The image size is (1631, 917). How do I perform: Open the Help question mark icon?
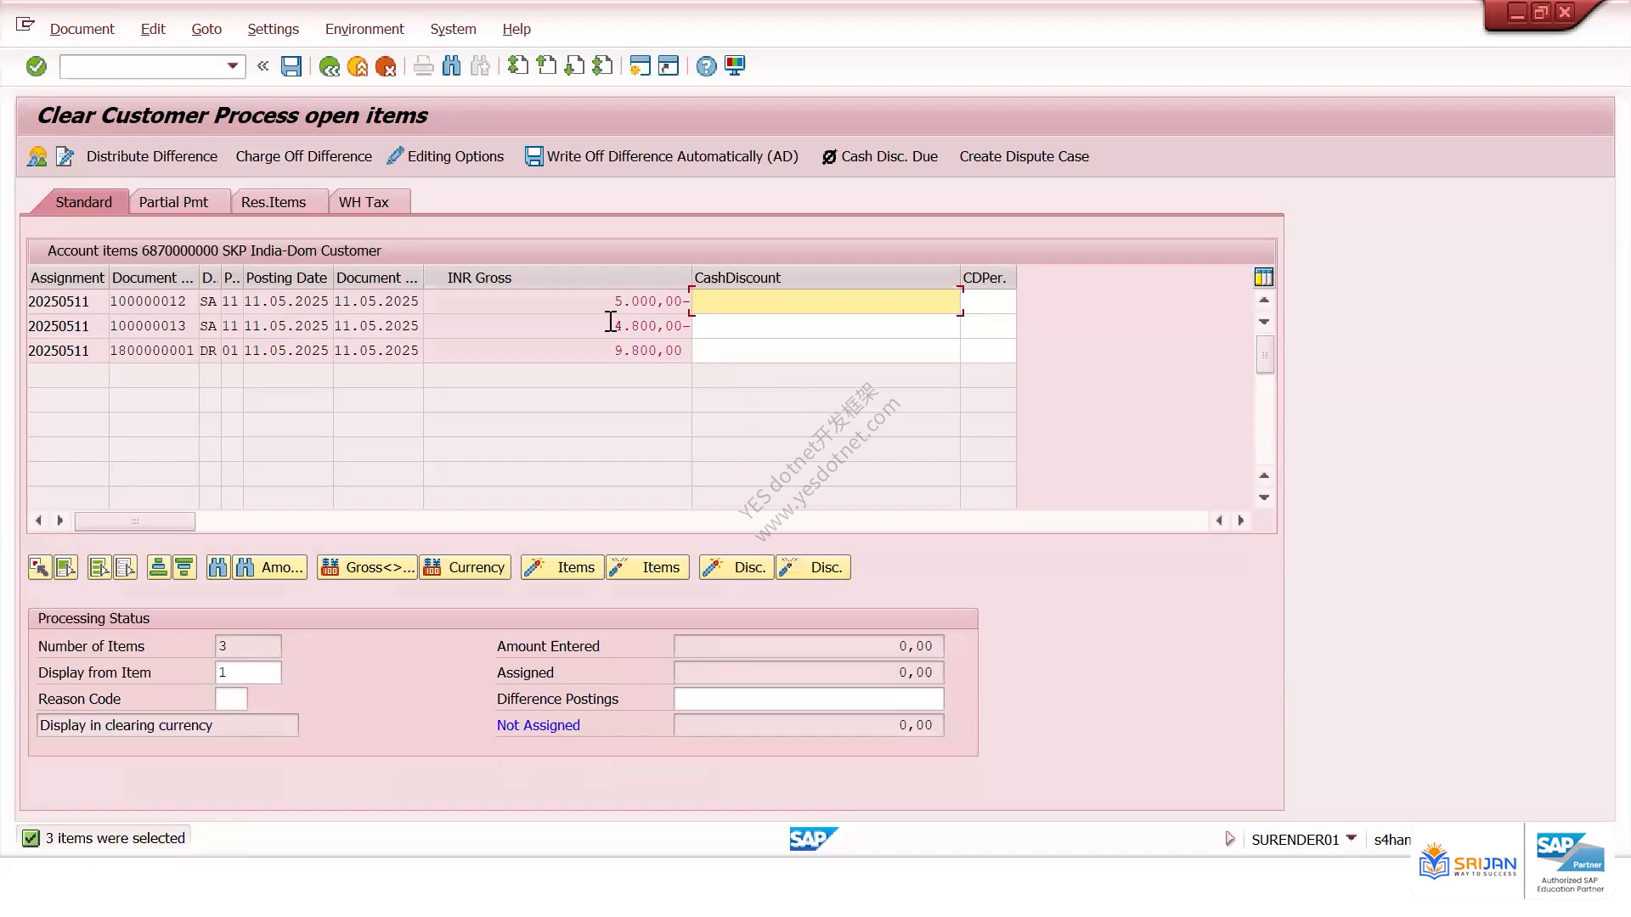click(x=706, y=66)
